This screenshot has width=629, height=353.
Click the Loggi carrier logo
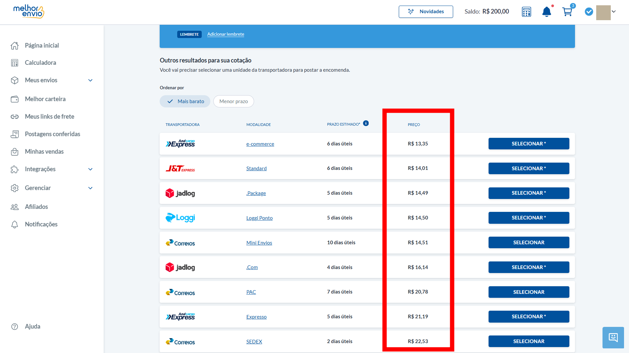tap(180, 218)
